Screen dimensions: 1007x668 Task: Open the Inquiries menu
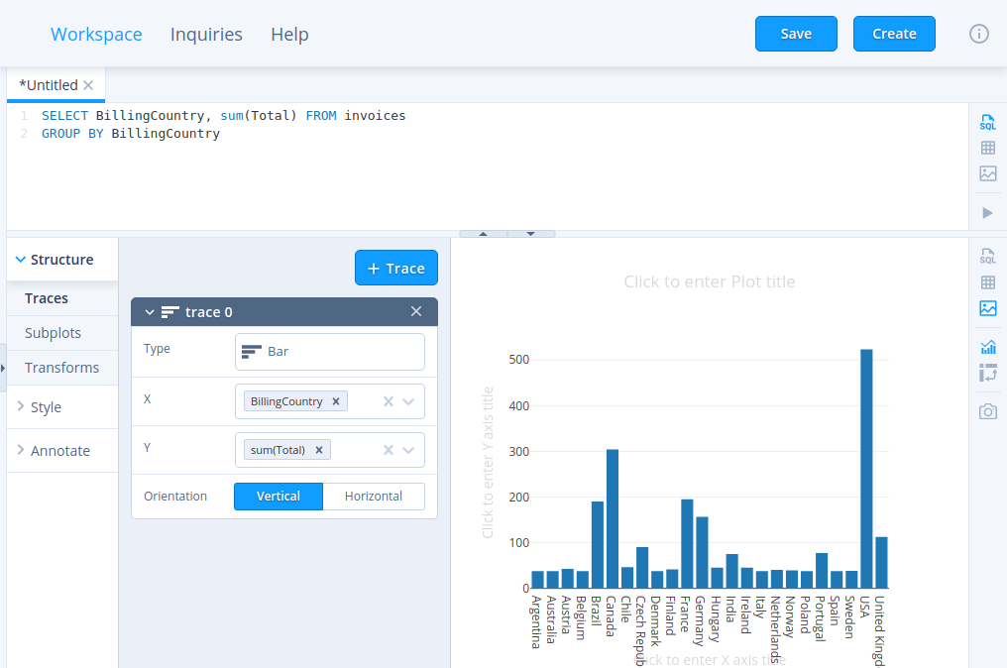tap(206, 34)
